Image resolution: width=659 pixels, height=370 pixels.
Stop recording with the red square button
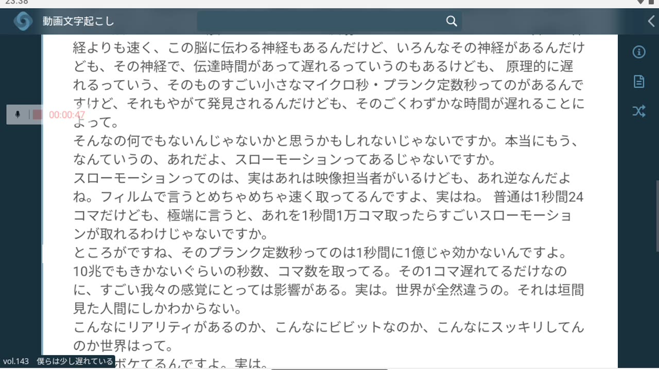[37, 115]
